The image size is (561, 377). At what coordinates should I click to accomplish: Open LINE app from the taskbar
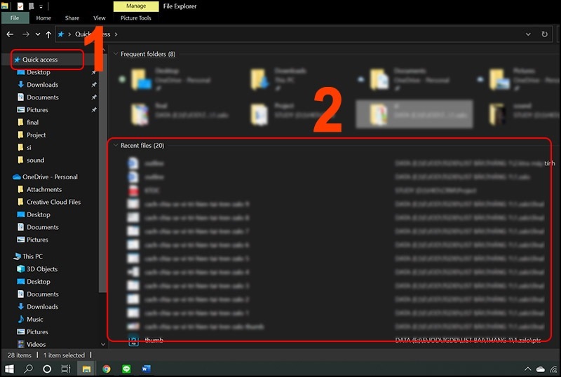[127, 369]
